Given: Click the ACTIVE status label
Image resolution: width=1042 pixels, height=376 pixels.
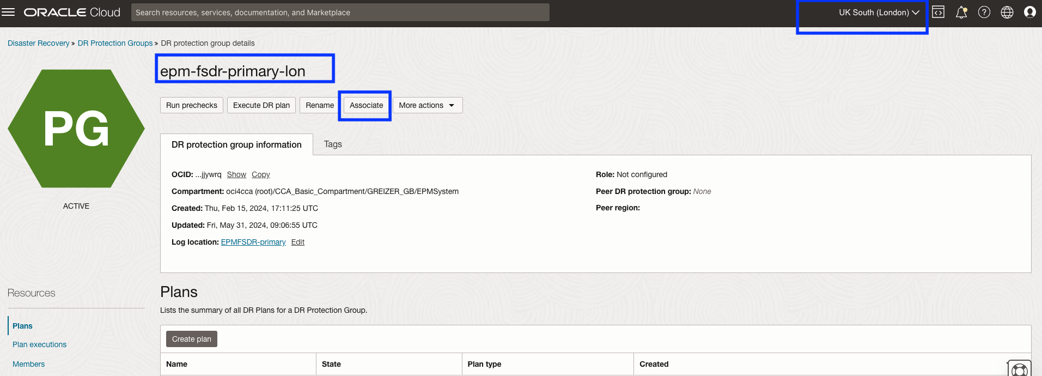Looking at the screenshot, I should click(76, 206).
